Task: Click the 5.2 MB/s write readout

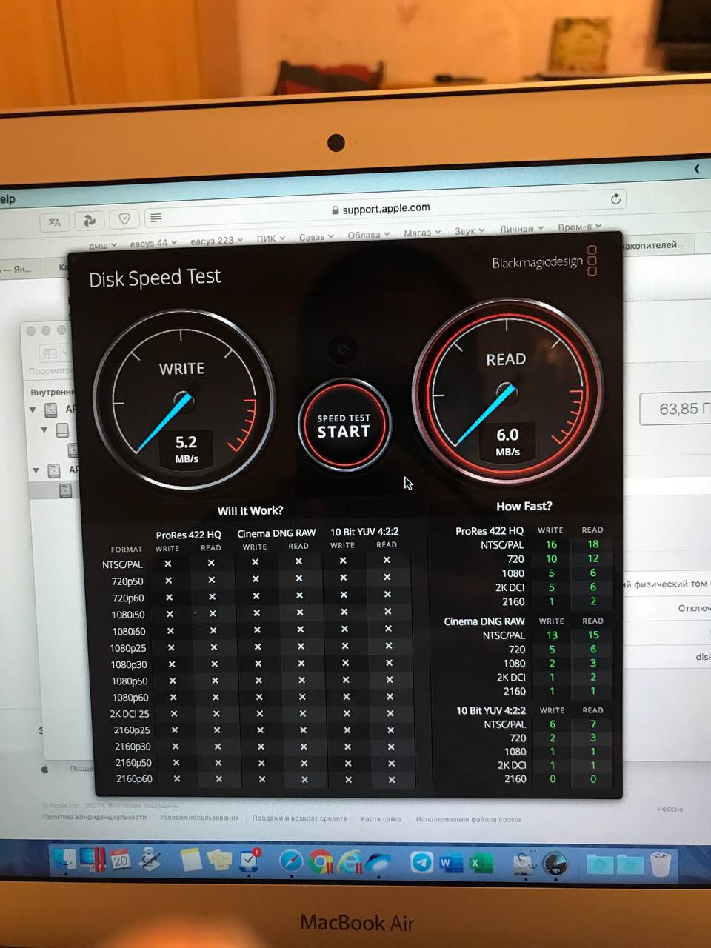Action: (186, 449)
